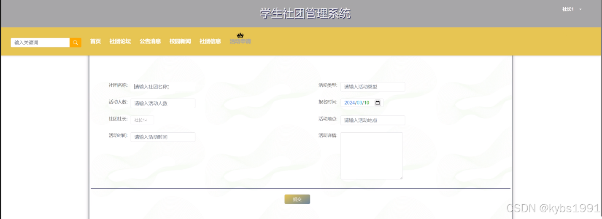602x219 pixels.
Task: Click the 活动类型: label
Action: (328, 85)
